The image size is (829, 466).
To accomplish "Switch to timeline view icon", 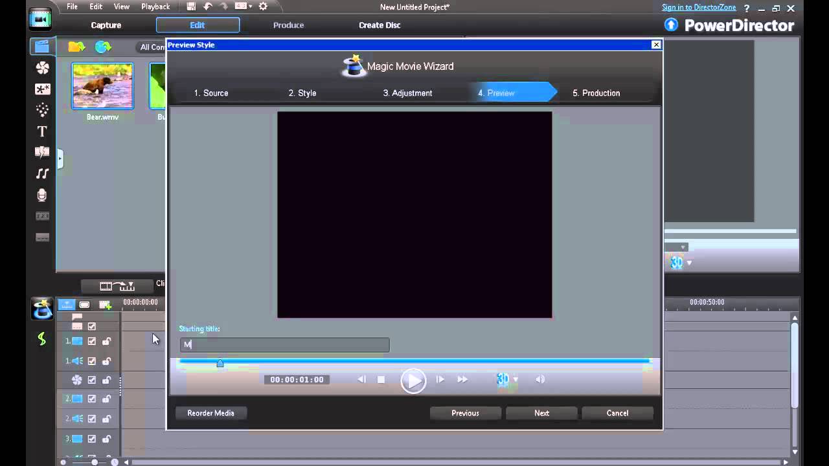I will coord(67,304).
